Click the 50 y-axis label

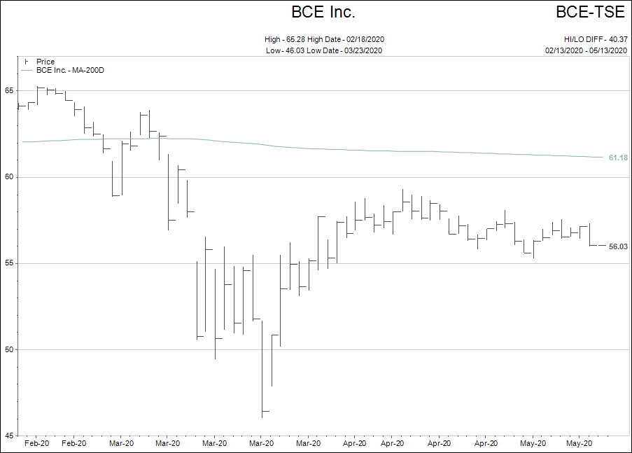click(x=10, y=349)
